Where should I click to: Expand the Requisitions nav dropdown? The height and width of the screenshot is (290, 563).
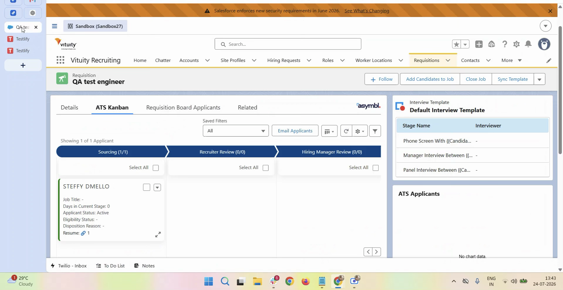click(448, 60)
